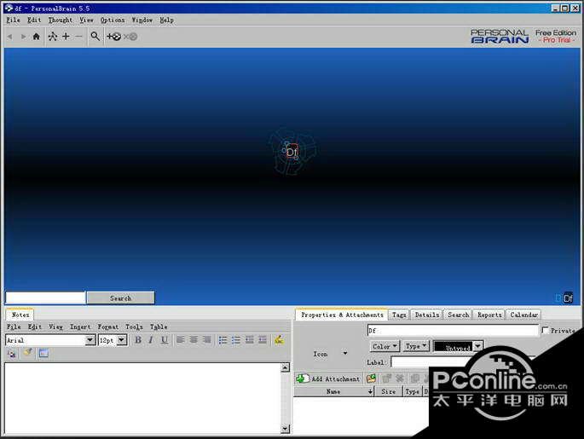Open the Notes Insert menu
Screen dimensions: 584x439
coord(80,327)
